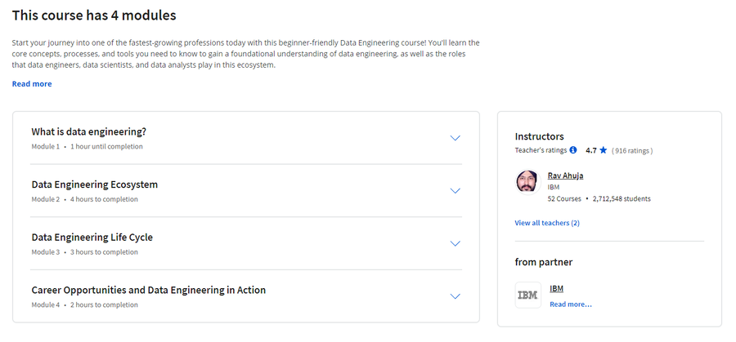Click Read more… under IBM partner

pyautogui.click(x=570, y=304)
